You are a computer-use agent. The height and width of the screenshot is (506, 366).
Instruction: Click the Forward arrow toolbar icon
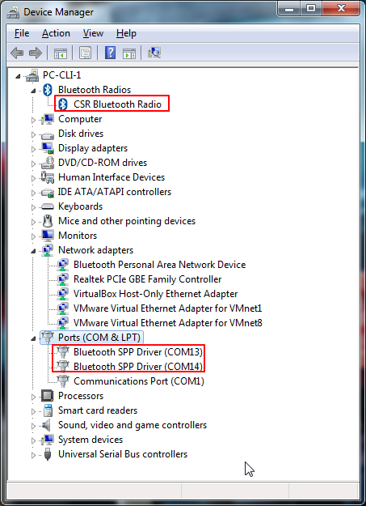[36, 53]
